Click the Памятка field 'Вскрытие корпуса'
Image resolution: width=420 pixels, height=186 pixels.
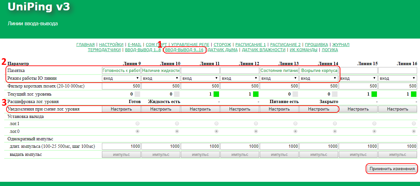point(319,71)
